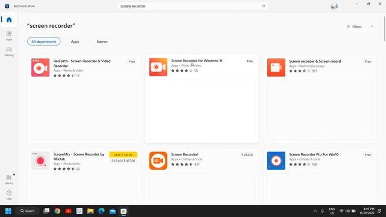Open Screen Recorder Pro For Win10 title
The width and height of the screenshot is (386, 217).
[x=314, y=154]
